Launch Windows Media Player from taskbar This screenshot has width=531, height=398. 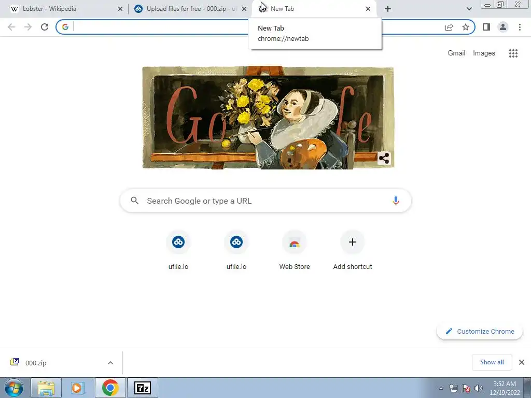[x=78, y=388]
